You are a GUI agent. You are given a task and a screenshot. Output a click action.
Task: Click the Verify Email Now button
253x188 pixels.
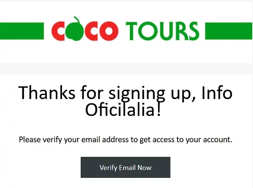coord(125,167)
